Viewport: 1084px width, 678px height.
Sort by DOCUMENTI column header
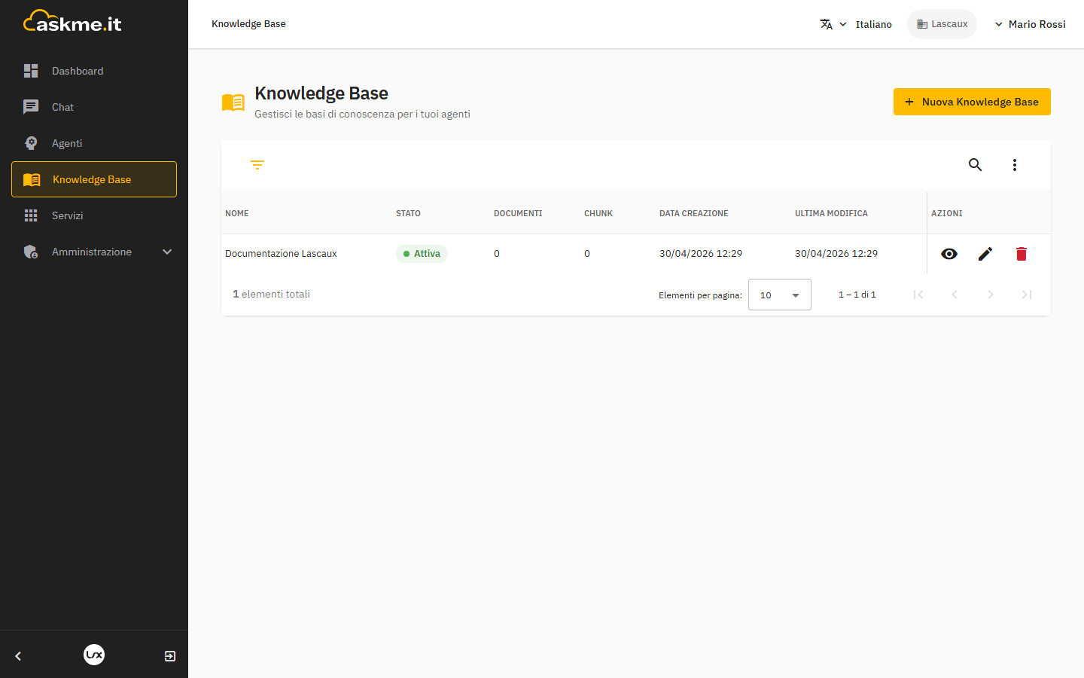518,213
